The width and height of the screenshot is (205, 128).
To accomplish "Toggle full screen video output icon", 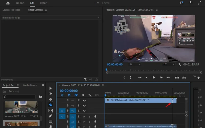I will coord(199,3).
